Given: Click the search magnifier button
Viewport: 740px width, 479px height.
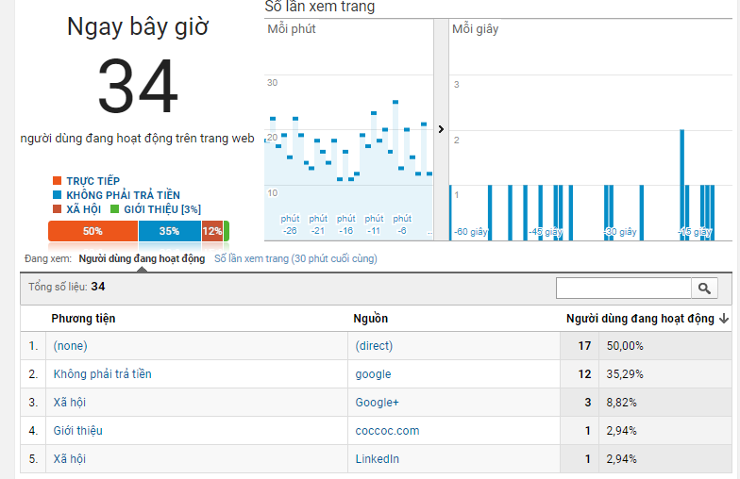Looking at the screenshot, I should pos(704,289).
